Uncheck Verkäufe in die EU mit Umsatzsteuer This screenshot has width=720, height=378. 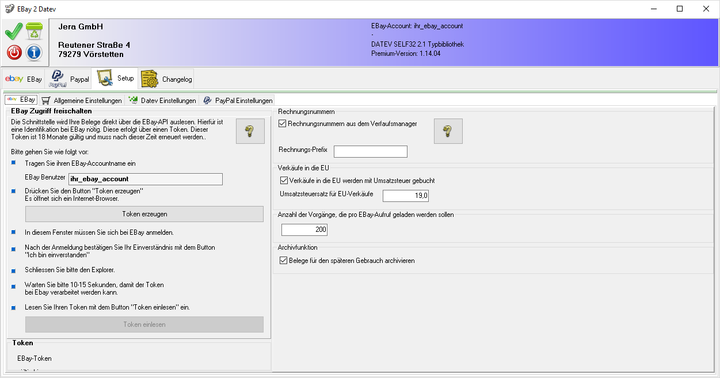coord(283,181)
